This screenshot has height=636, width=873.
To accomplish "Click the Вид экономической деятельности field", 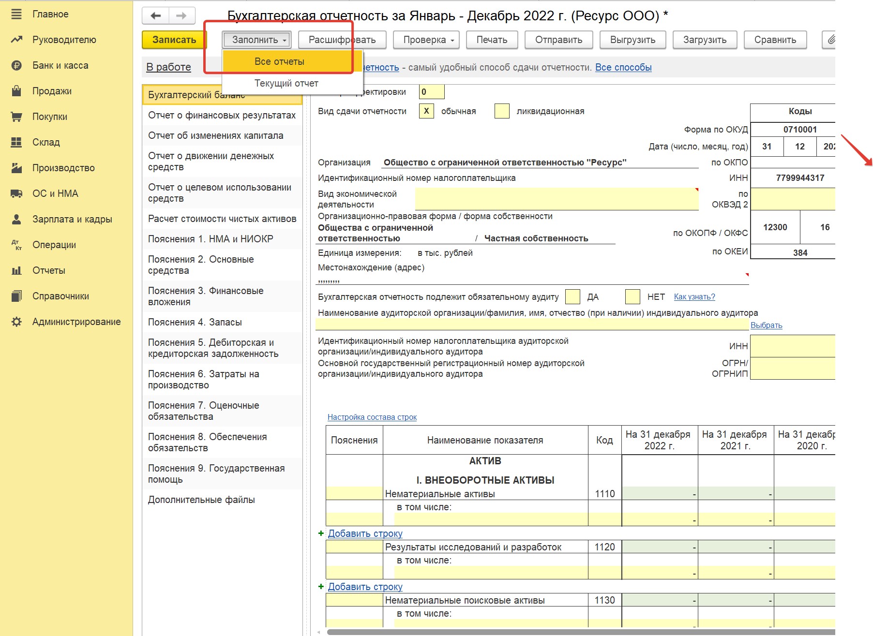I will tap(557, 199).
